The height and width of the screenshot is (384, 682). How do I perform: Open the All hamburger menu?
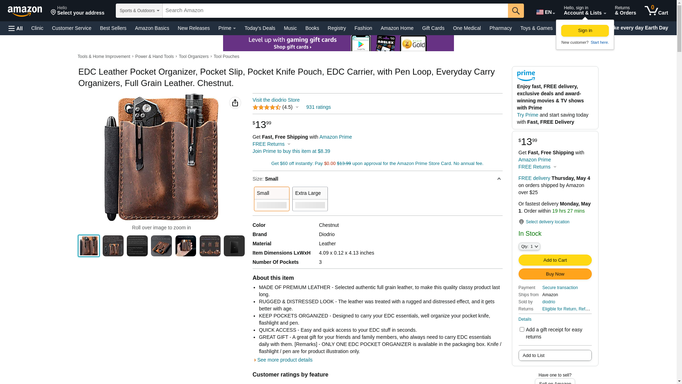[x=16, y=28]
